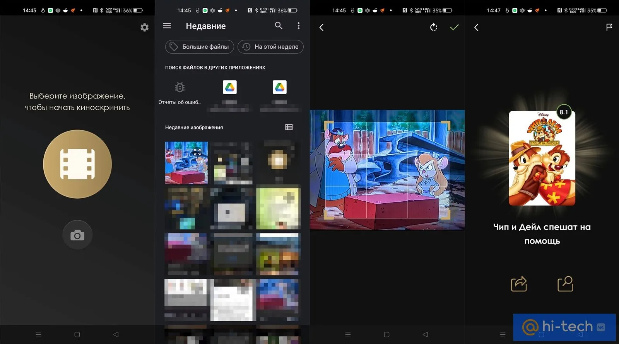Tap Android home button on first screen
The height and width of the screenshot is (344, 619).
(77, 334)
